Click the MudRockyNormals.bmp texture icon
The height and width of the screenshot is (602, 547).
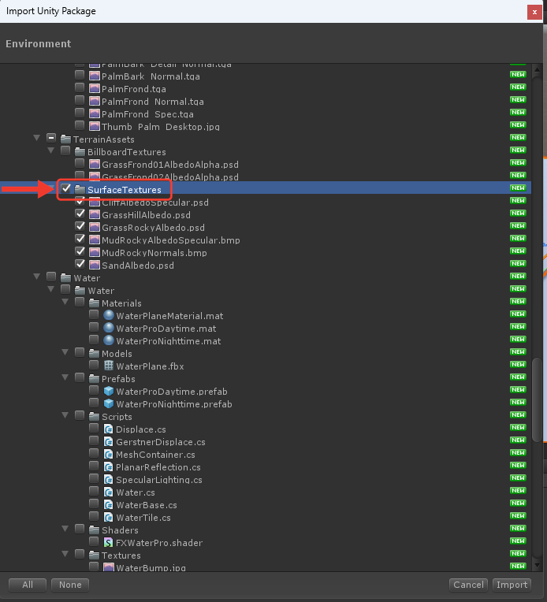tap(95, 252)
